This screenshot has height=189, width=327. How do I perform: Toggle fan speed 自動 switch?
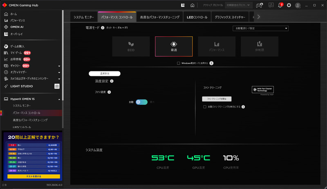pyautogui.click(x=141, y=102)
